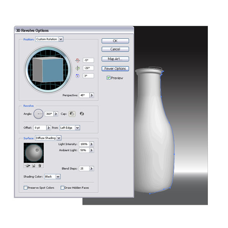Open the Blend Steps arrow popup
This screenshot has width=228, height=228.
92,168
